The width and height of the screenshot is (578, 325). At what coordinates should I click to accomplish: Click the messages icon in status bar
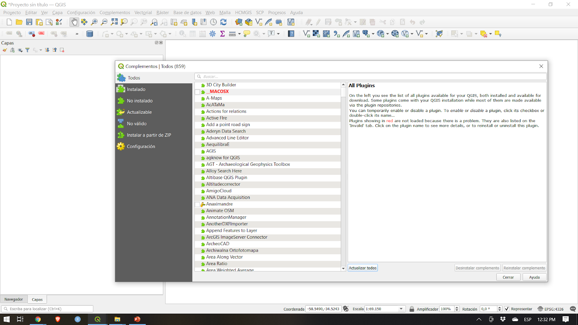click(x=573, y=309)
